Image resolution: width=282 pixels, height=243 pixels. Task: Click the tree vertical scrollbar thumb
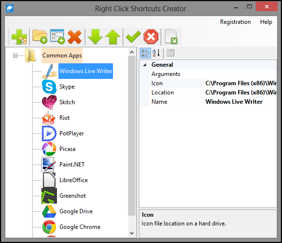(132, 136)
